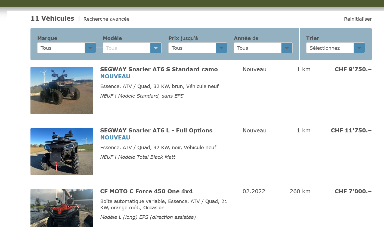This screenshot has width=384, height=227.
Task: Click the CF MOTO orange quad photo
Action: point(62,208)
